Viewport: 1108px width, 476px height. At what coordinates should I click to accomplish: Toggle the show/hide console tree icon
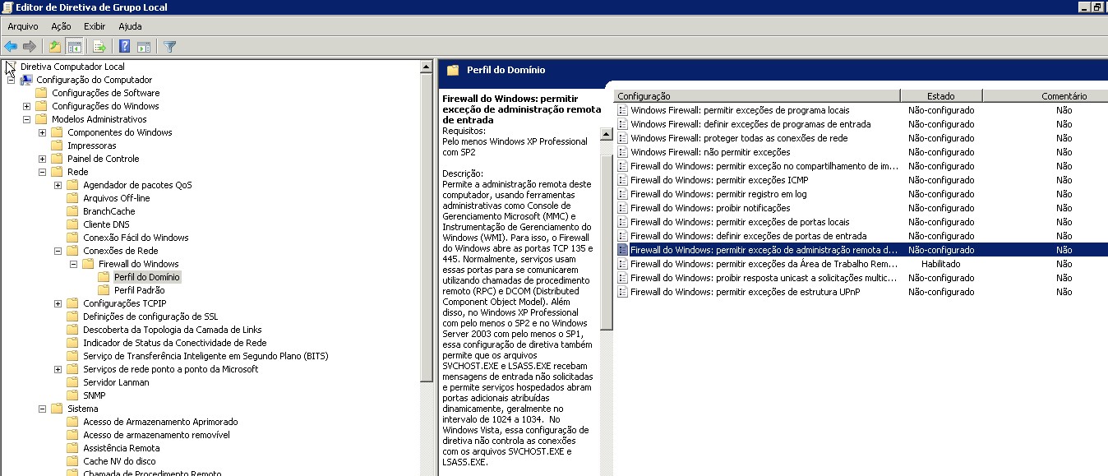coord(74,47)
